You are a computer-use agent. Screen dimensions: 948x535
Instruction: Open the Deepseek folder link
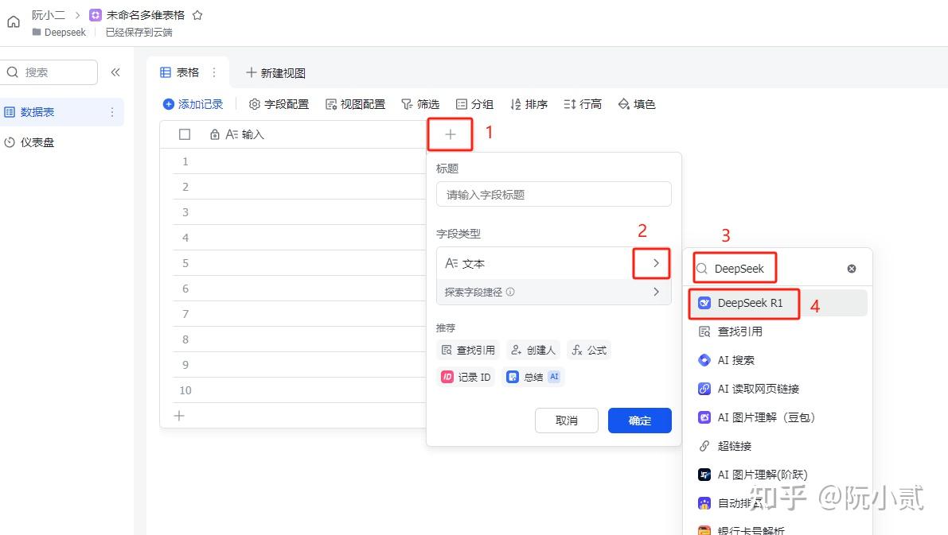tap(59, 32)
